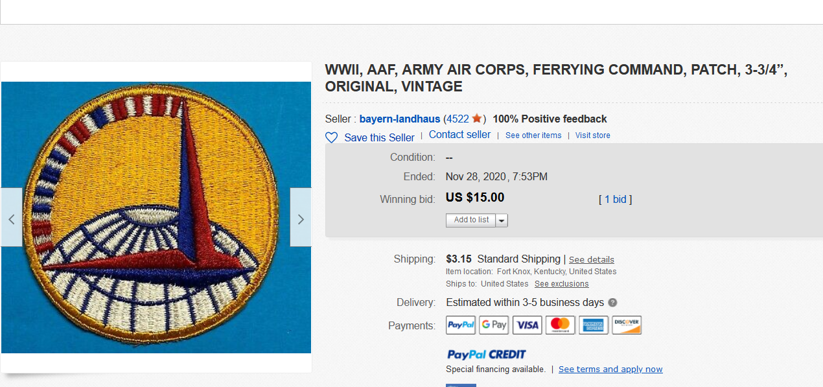Click the American Express payment icon
This screenshot has width=823, height=387.
(594, 325)
